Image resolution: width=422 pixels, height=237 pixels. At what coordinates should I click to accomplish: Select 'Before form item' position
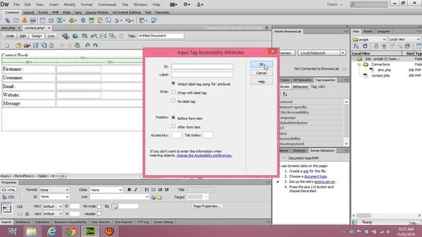click(x=173, y=118)
